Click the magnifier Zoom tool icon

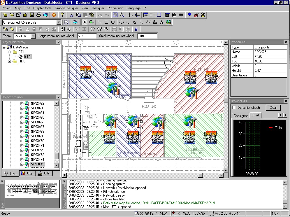122,15
